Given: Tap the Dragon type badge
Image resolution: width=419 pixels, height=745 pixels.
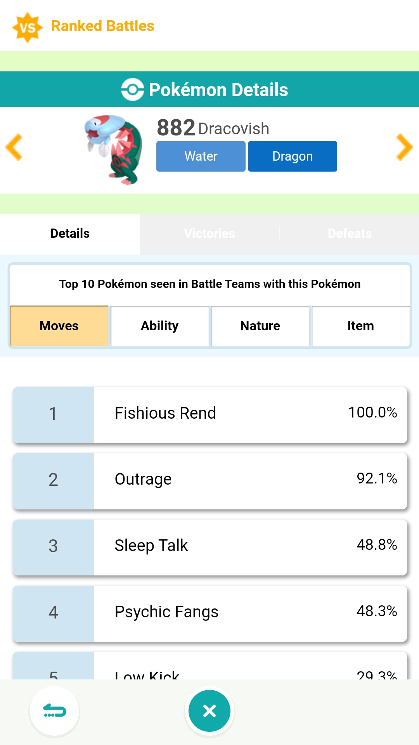Looking at the screenshot, I should [x=292, y=156].
